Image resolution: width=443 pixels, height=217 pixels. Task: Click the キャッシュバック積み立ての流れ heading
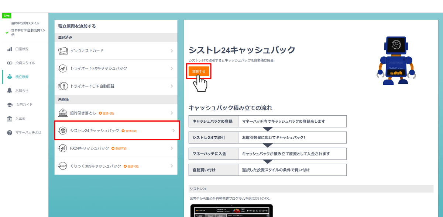coord(230,108)
